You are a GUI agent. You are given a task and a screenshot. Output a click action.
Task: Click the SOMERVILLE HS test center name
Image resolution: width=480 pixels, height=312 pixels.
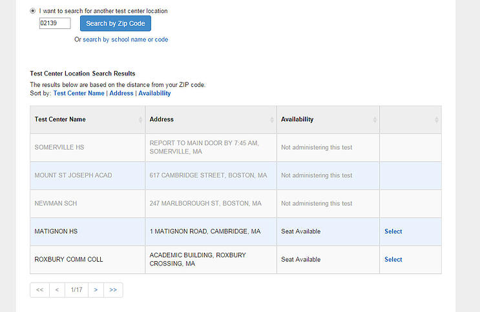(59, 148)
